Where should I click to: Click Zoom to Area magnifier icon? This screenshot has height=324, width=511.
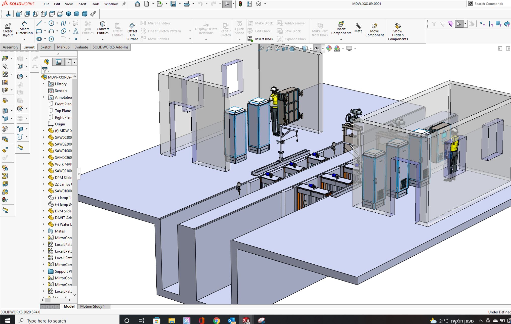pyautogui.click(x=269, y=48)
